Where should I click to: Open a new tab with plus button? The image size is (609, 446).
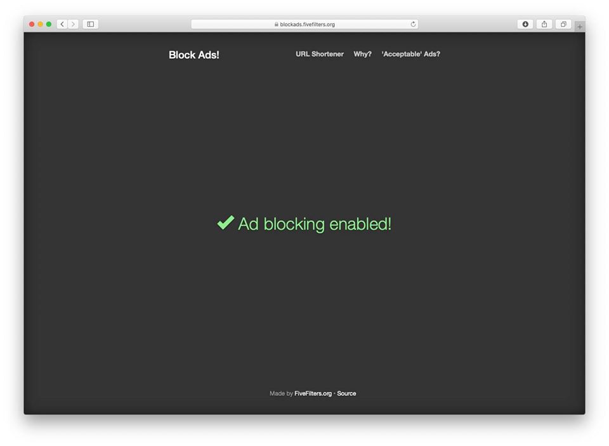(579, 27)
